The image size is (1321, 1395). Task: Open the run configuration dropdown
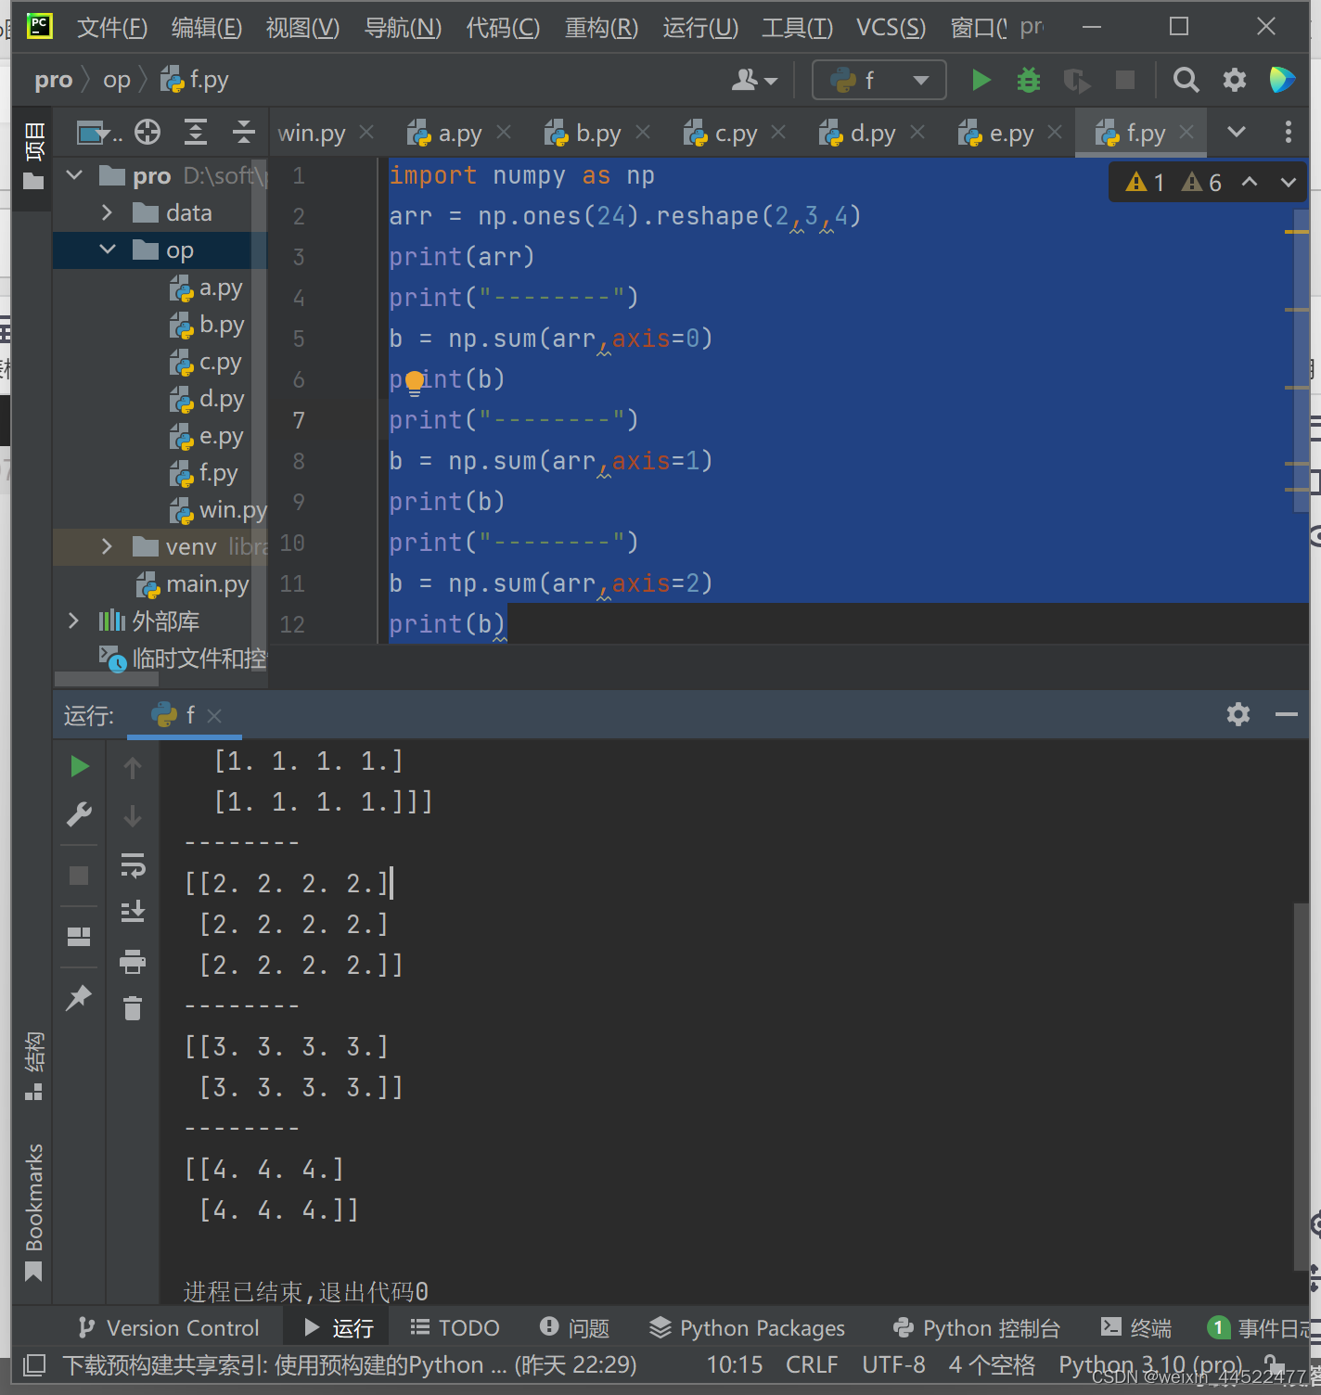(x=919, y=80)
